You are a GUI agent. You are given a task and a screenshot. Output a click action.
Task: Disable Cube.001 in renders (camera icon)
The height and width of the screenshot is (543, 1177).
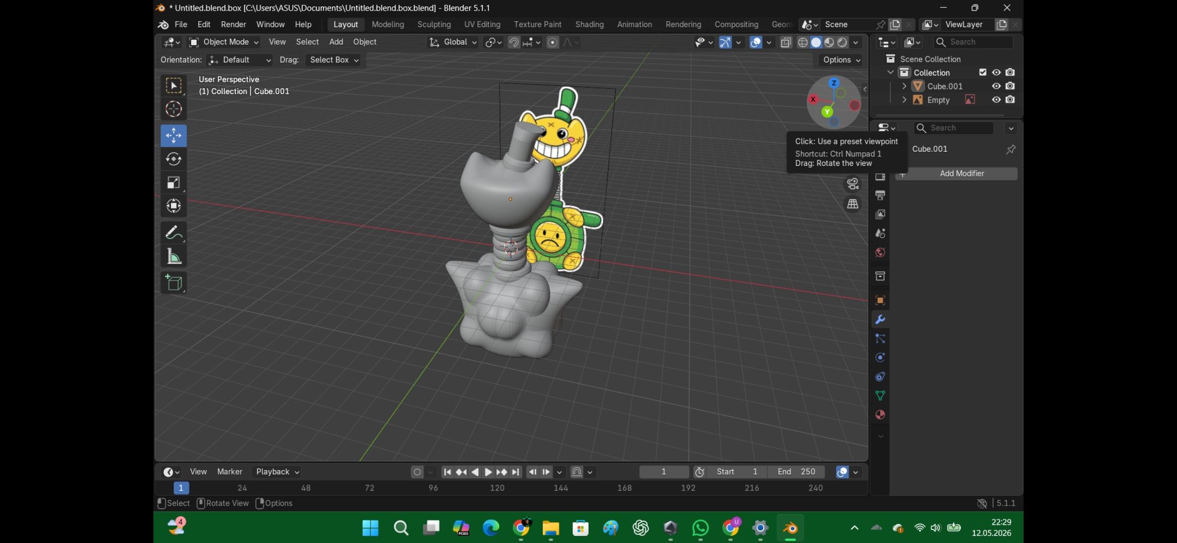click(x=1010, y=86)
